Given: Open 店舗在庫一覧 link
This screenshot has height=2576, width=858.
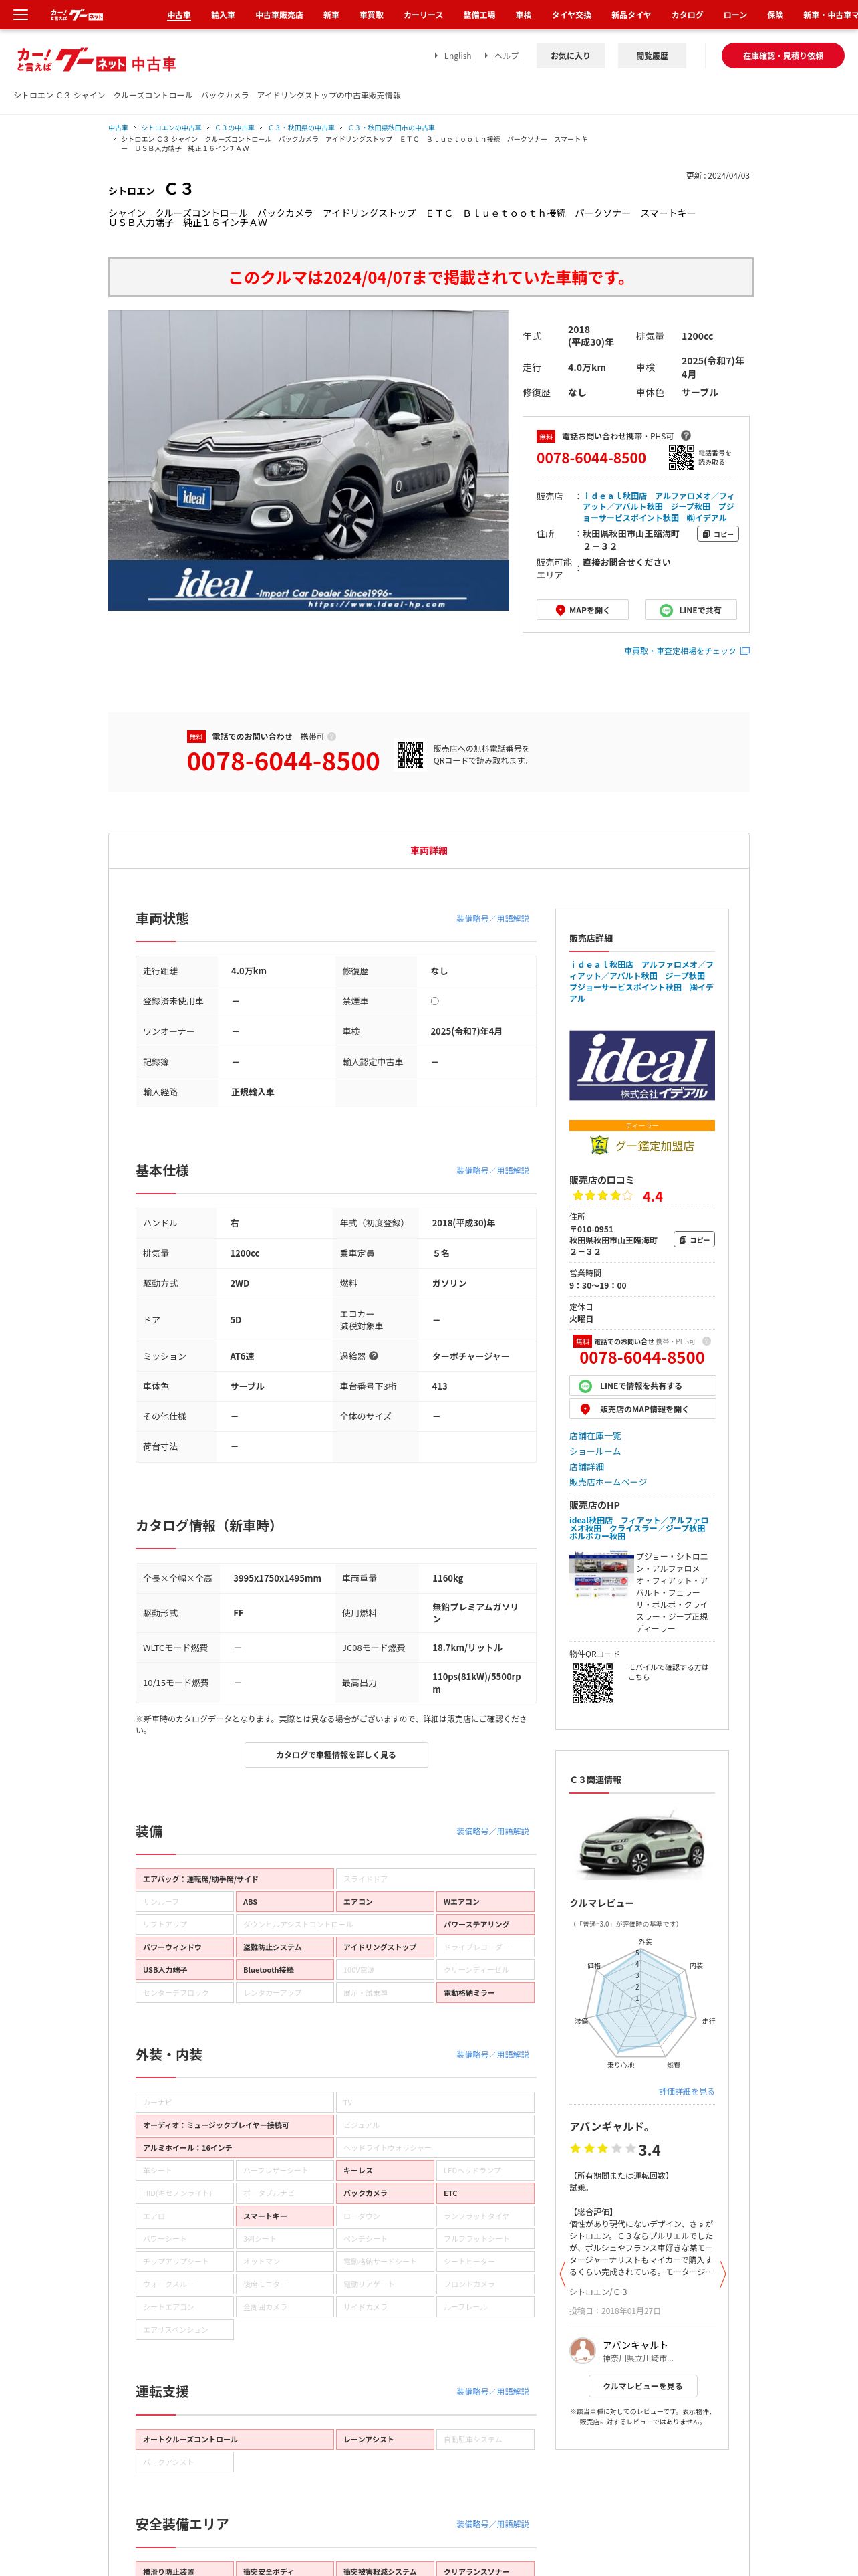Looking at the screenshot, I should click(x=595, y=1436).
